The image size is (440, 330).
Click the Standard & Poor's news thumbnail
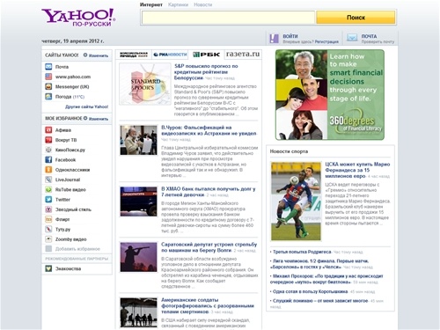click(x=145, y=84)
